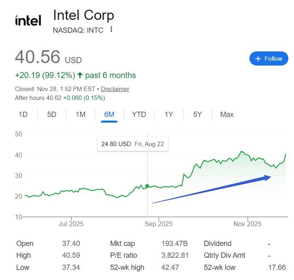
Task: Display the 1Y price history
Action: [169, 115]
